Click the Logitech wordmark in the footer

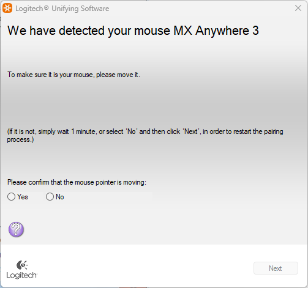tap(22, 275)
